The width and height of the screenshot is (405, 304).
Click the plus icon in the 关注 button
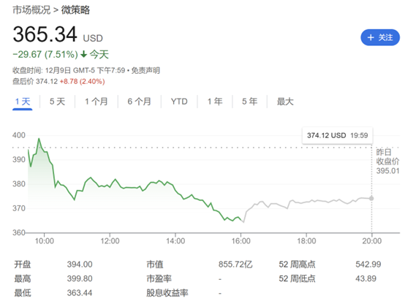point(371,37)
